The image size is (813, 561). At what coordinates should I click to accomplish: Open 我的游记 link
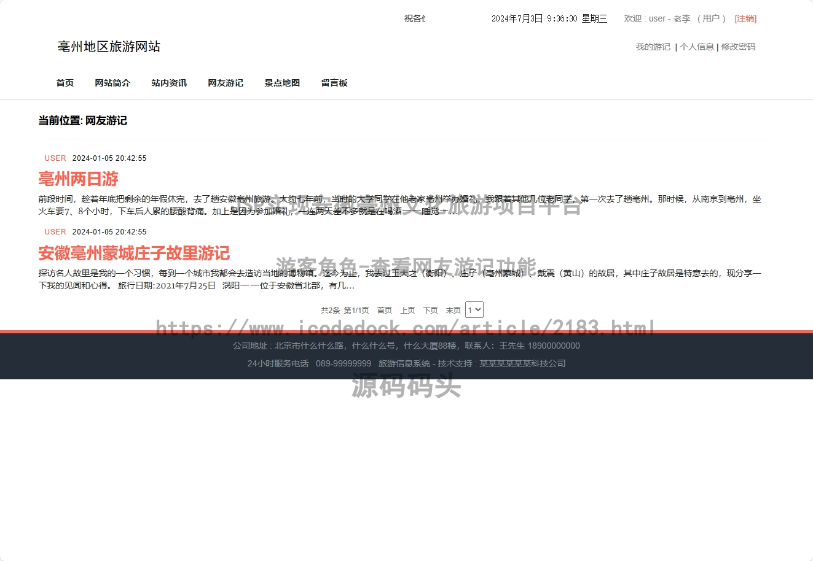[653, 47]
